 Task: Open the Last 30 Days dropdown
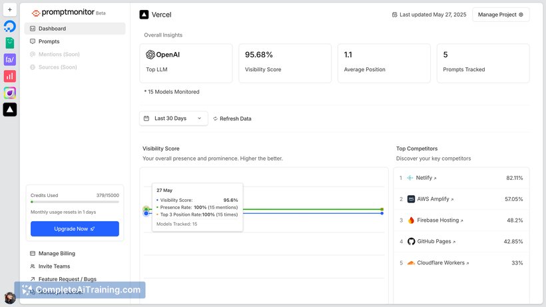click(174, 119)
